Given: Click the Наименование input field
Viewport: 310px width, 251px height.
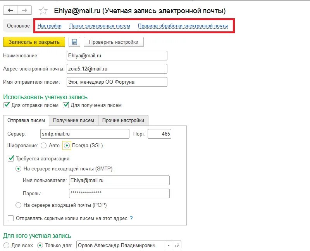Looking at the screenshot, I should click(x=117, y=55).
